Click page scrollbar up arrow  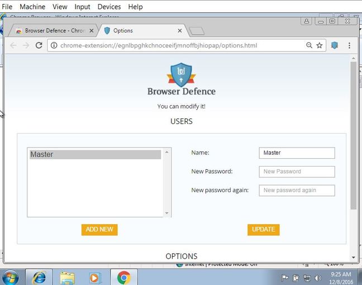353,58
